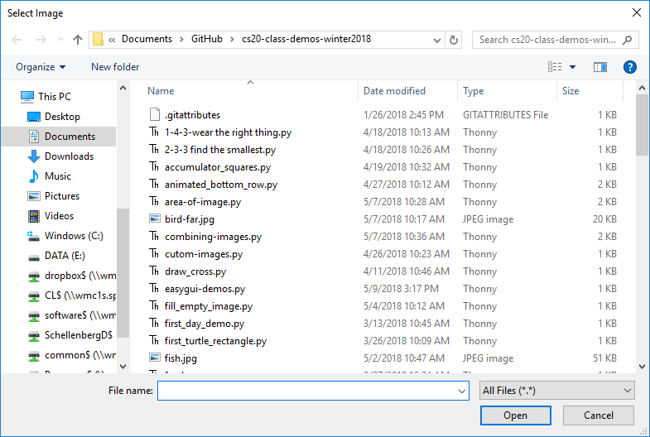Click the Refresh icon beside the address bar
650x437 pixels.
[454, 40]
